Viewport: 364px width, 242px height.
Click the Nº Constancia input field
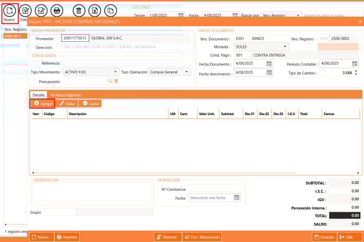[214, 189]
